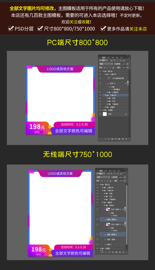Screen dimensions: 155x270
Task: Open opacity slider arrow in 800*800 panel
Action: coord(127,64)
